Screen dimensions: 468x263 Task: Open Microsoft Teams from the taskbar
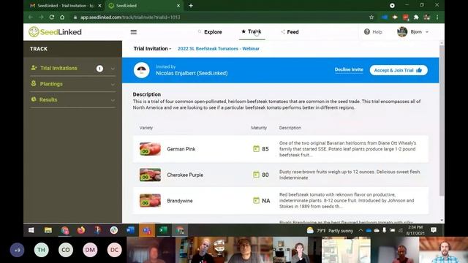[x=146, y=230]
